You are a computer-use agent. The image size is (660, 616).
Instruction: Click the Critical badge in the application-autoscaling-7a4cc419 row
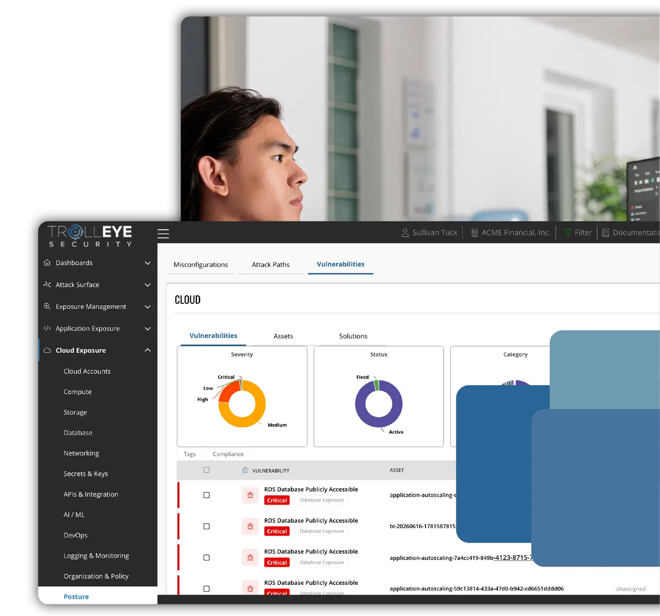[277, 563]
